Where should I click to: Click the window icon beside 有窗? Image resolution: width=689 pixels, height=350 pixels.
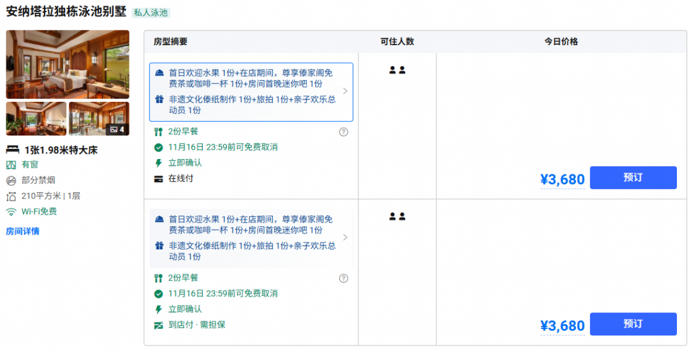click(x=11, y=165)
